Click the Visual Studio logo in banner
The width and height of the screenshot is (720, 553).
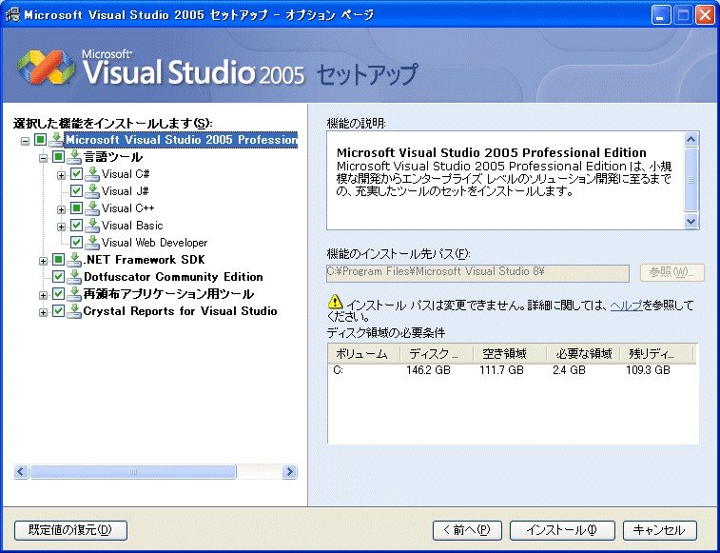click(x=46, y=68)
